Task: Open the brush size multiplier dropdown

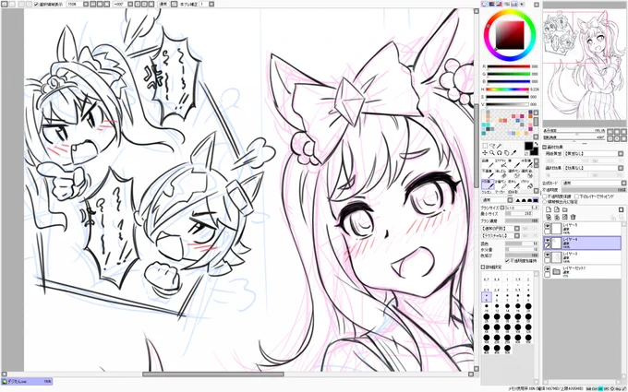Action: (501, 208)
